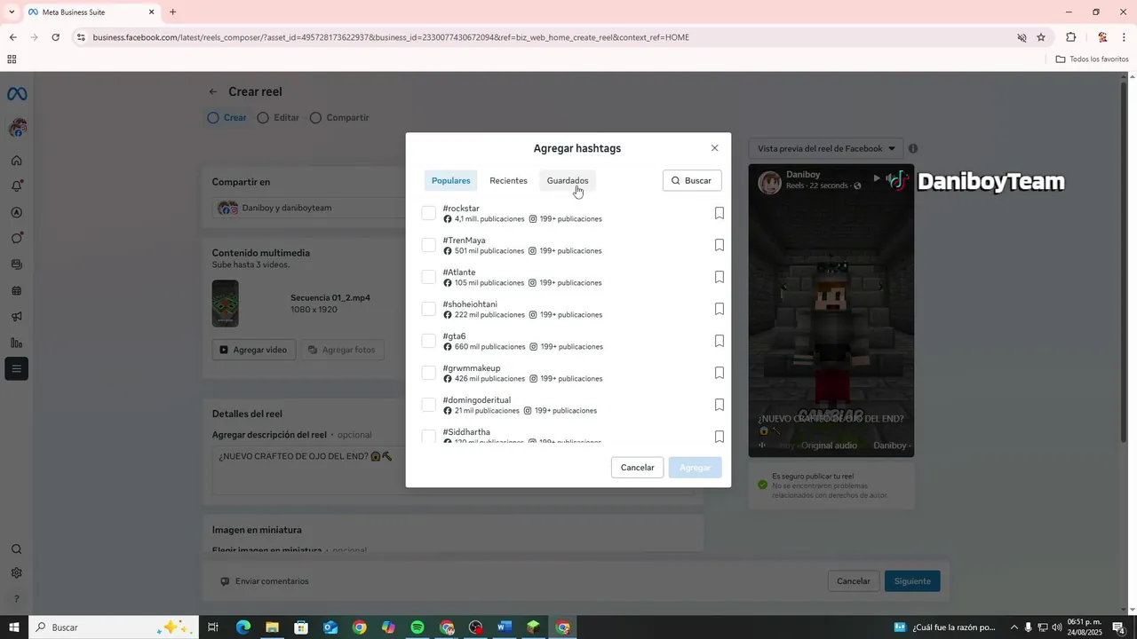Open Word from the taskbar
This screenshot has width=1137, height=639.
click(505, 627)
